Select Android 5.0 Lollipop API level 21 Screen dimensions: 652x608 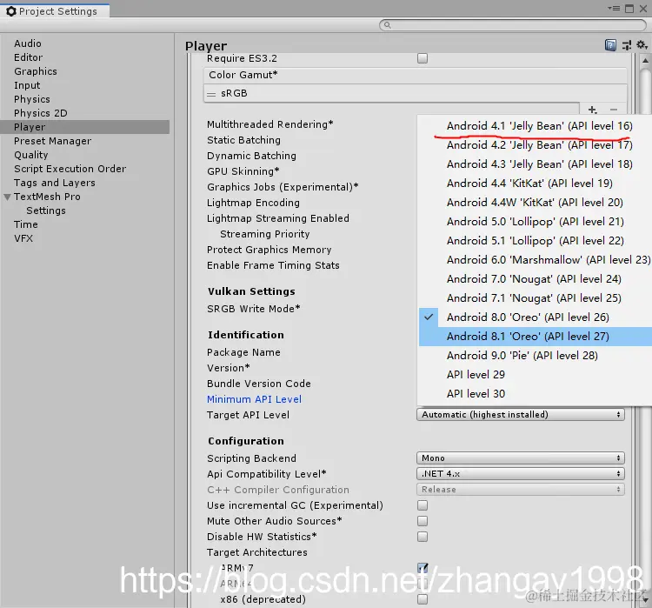(x=536, y=222)
